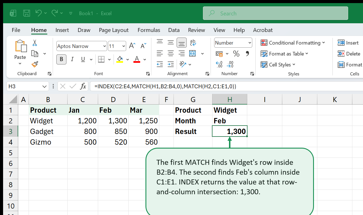363x215 pixels.
Task: Click the Comma Style icon
Action: coord(247,54)
